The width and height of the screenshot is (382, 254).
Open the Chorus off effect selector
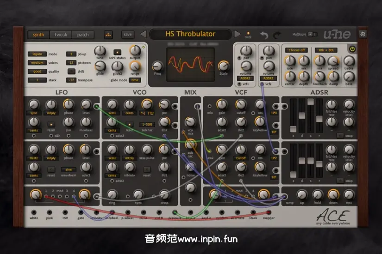point(296,50)
